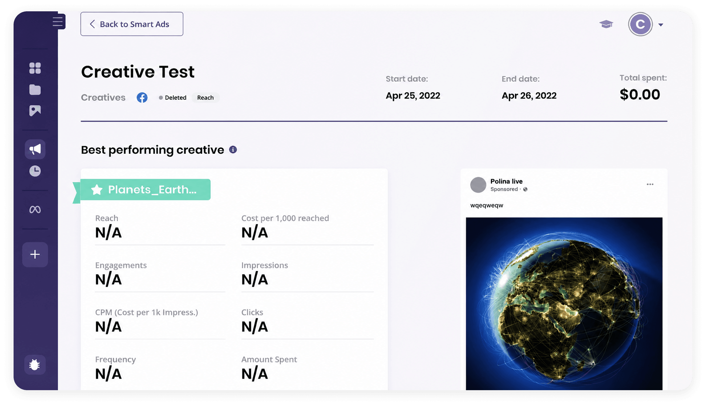Click the Facebook logo next to Creatives
This screenshot has height=406, width=706.
pyautogui.click(x=142, y=98)
